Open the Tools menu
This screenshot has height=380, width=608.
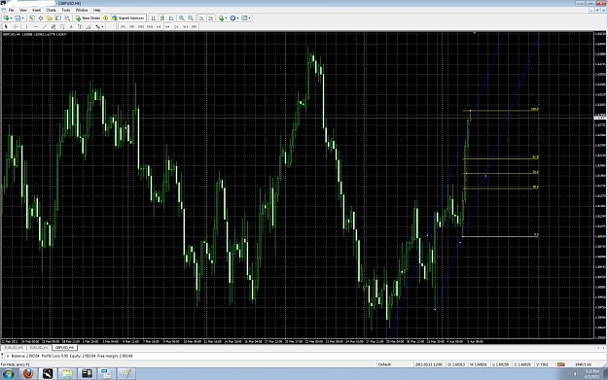click(x=66, y=10)
